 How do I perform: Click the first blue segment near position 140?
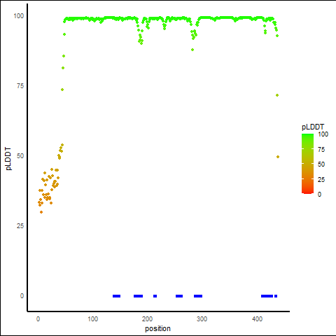coord(116,296)
